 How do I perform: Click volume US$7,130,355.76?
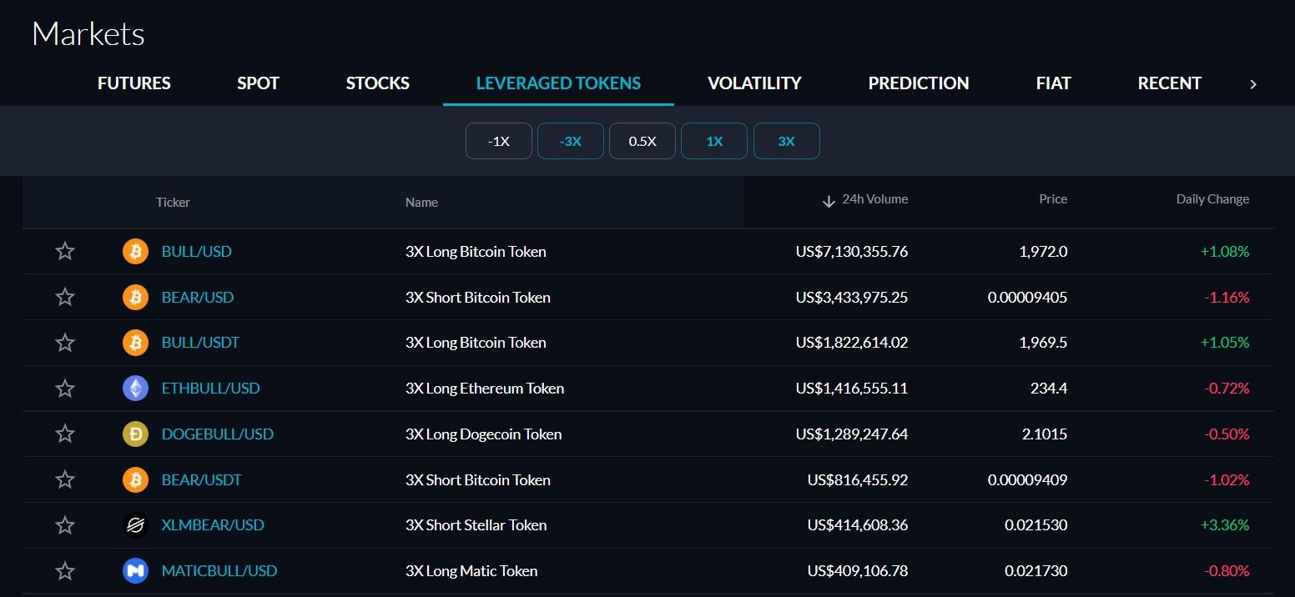click(x=852, y=251)
